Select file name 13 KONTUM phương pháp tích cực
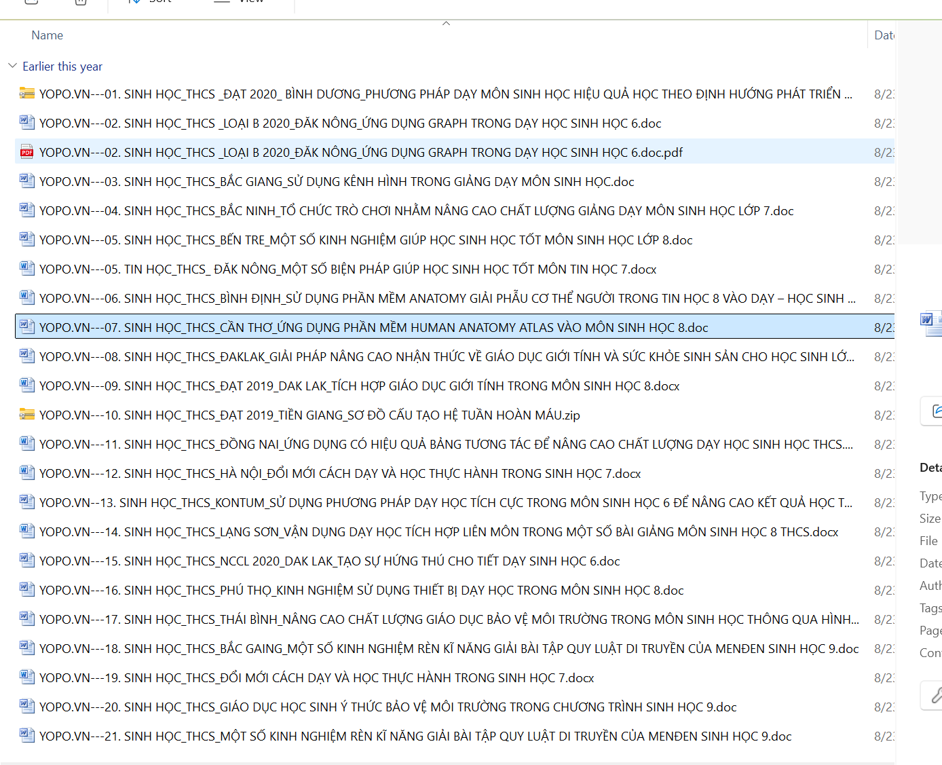 tap(446, 502)
